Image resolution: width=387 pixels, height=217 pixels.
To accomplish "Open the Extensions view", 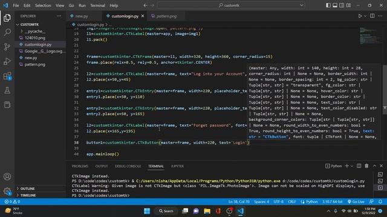I will [7, 76].
